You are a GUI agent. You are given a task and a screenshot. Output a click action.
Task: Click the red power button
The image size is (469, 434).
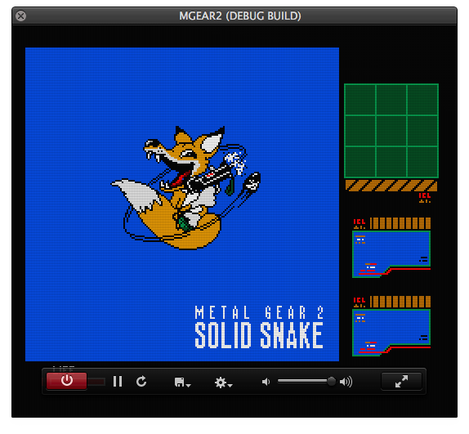tap(67, 381)
